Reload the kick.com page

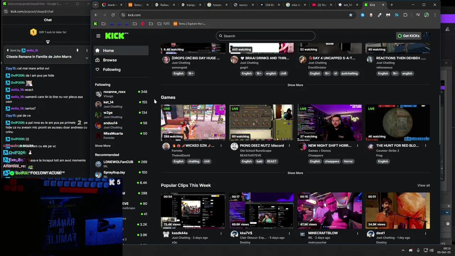[113, 15]
